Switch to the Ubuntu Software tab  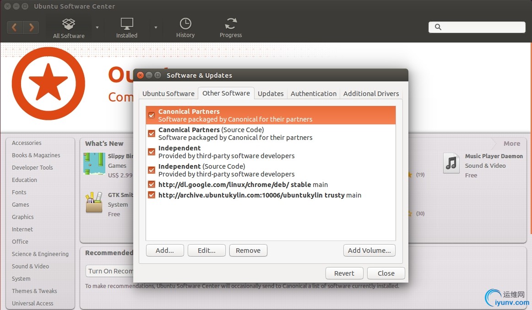tap(168, 94)
